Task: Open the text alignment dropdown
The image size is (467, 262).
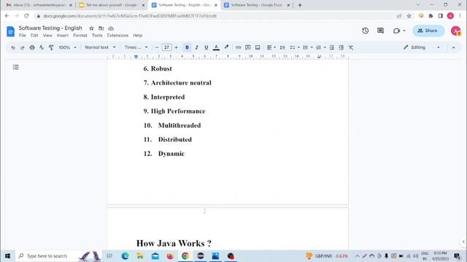Action: click(x=271, y=47)
